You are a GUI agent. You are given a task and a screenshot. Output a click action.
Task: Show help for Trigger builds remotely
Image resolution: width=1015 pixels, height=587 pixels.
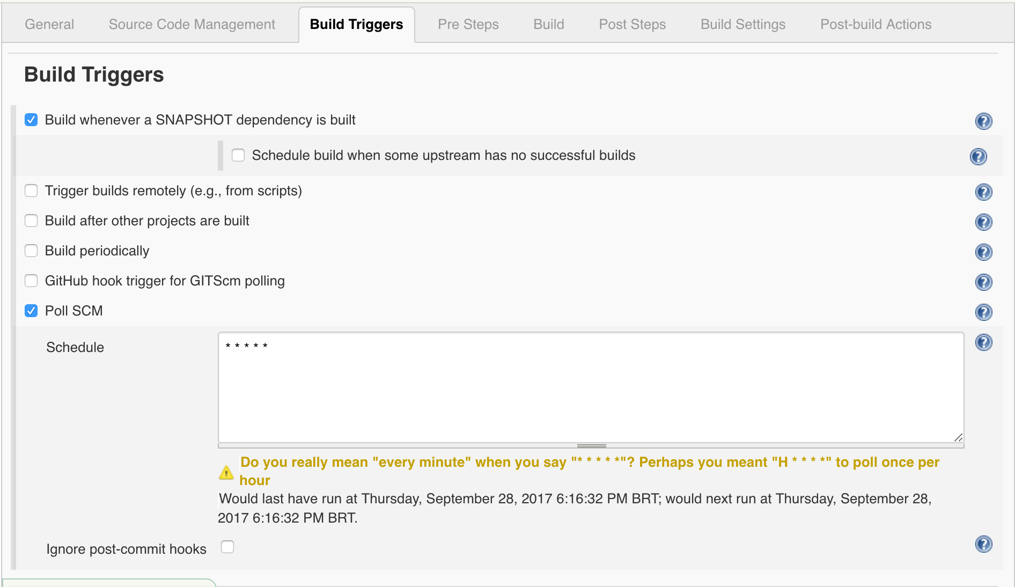click(983, 192)
